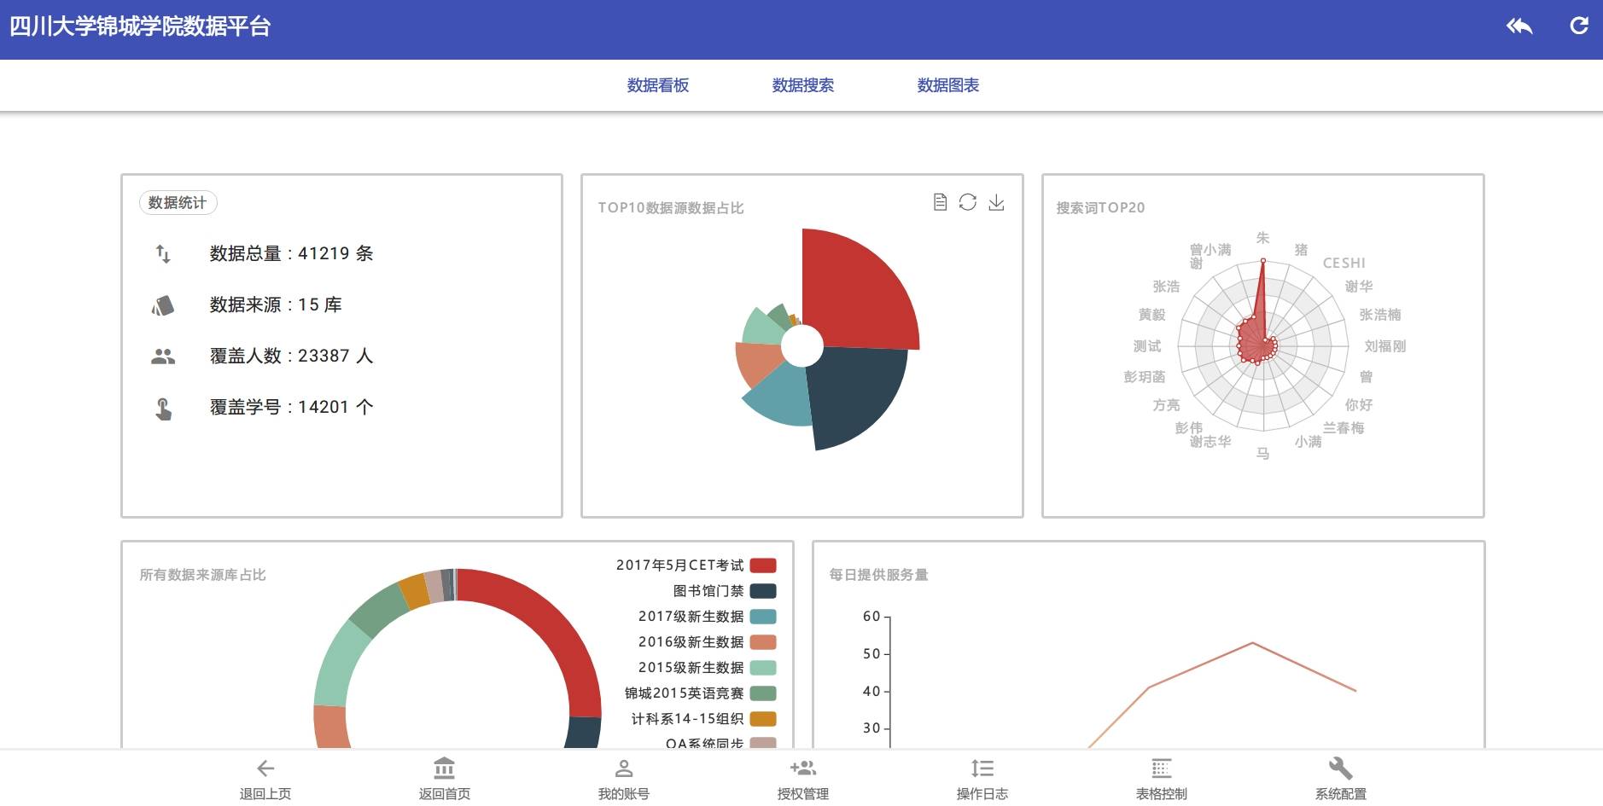Click the 60 value on the y-axis
This screenshot has height=806, width=1603.
pyautogui.click(x=871, y=616)
